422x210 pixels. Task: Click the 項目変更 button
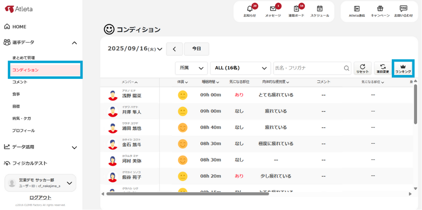[x=383, y=68]
